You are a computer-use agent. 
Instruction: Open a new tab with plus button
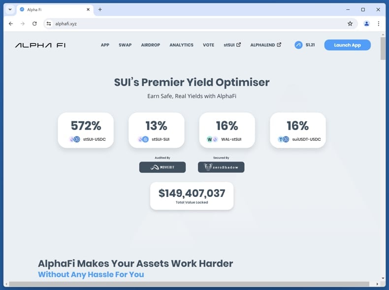(x=100, y=9)
